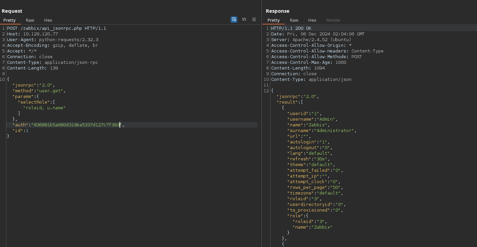The image size is (477, 247).
Task: Click the POST /zabbix/api_jsonrpc.php request line
Action: click(x=57, y=28)
